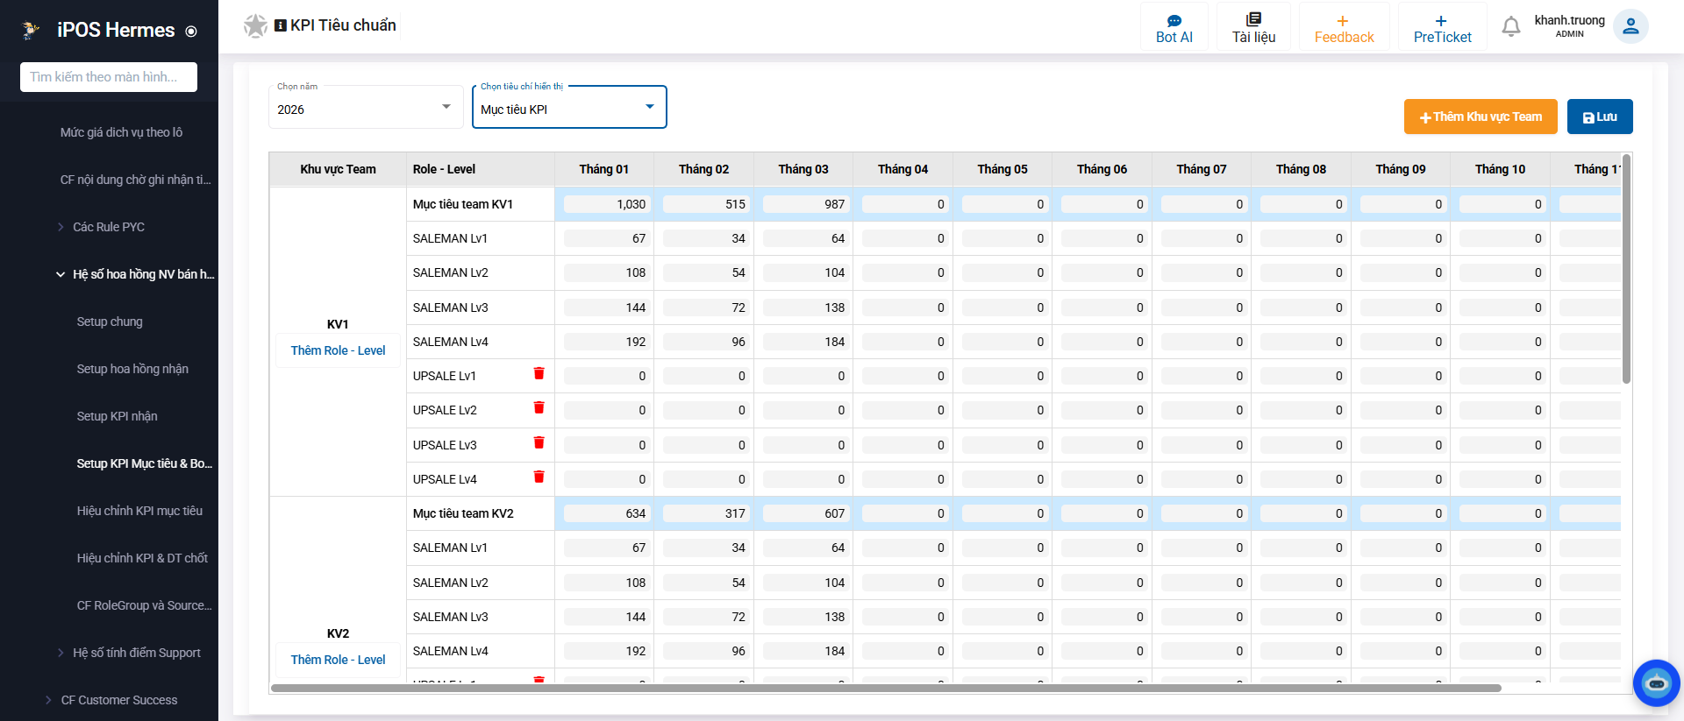
Task: Click Thêm Role - Level for KV1
Action: coord(338,350)
